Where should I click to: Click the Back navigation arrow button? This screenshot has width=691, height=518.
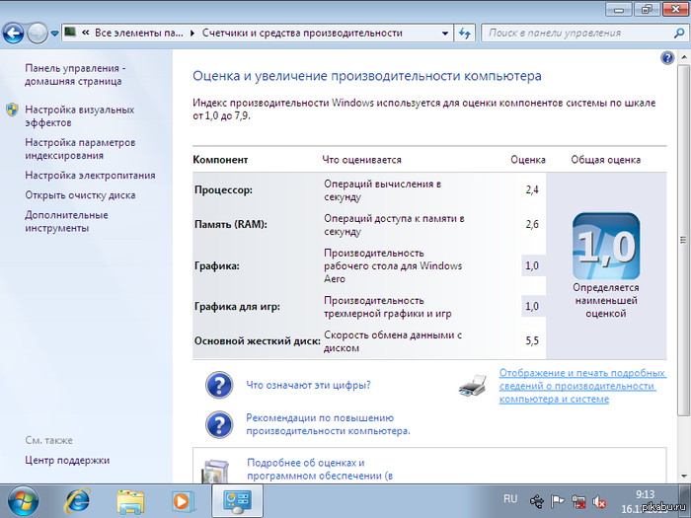[x=13, y=33]
